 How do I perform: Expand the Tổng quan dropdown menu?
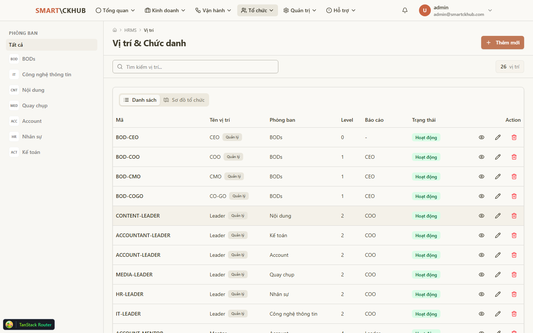115,10
